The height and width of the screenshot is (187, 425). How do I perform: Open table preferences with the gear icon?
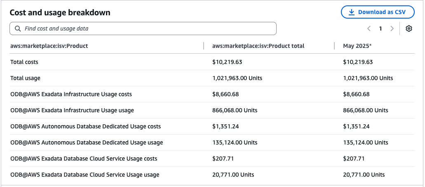pos(409,28)
